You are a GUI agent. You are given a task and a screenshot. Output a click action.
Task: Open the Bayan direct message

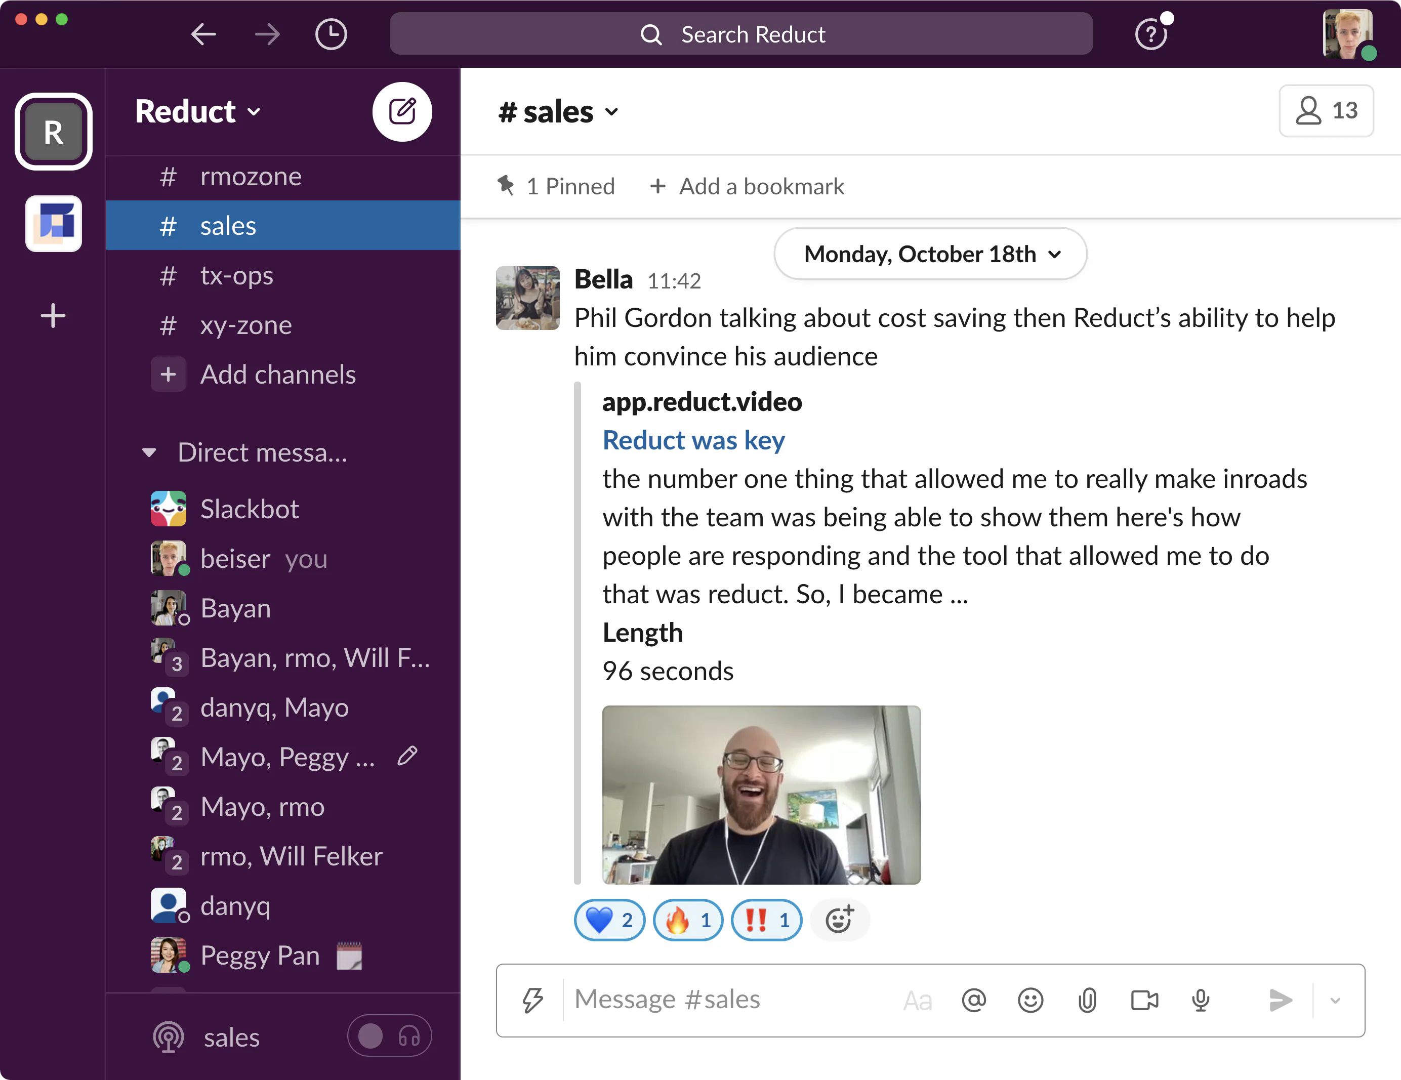[x=283, y=608]
